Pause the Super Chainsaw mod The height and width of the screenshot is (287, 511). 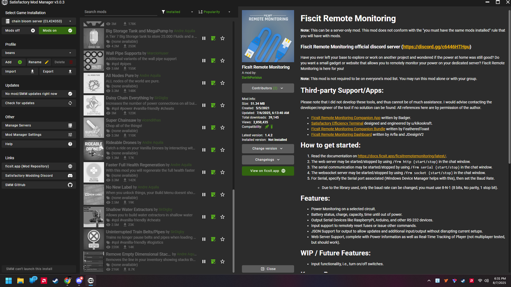(204, 128)
